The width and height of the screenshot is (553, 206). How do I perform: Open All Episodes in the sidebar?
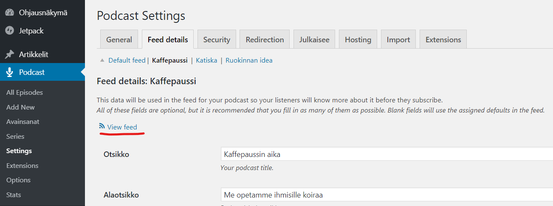click(x=25, y=93)
